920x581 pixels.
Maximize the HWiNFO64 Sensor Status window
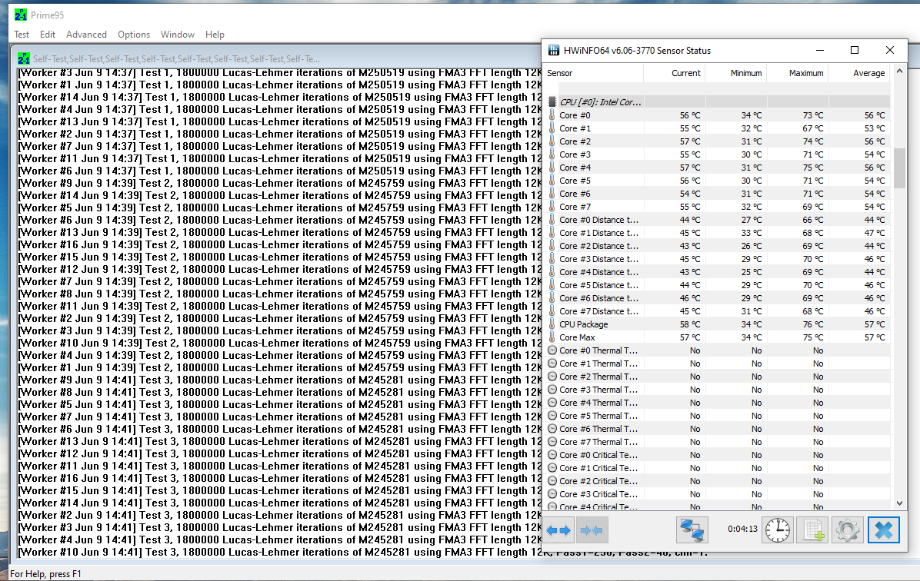coord(855,51)
